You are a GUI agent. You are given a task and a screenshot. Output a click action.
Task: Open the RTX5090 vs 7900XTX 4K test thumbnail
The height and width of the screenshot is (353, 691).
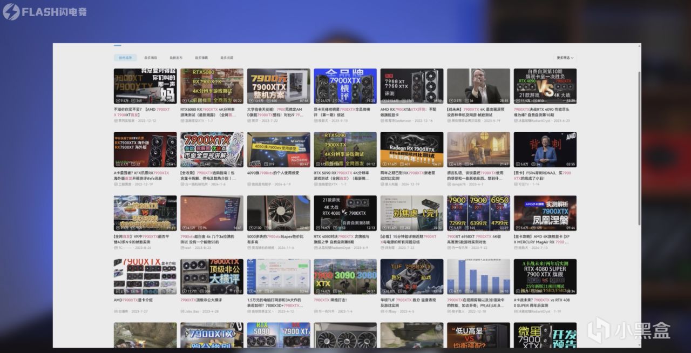[345, 150]
